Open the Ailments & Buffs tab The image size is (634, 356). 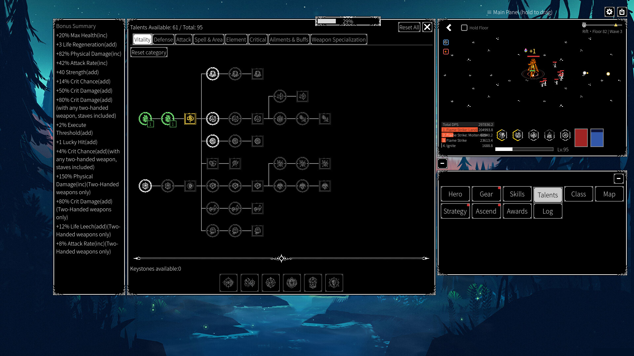pyautogui.click(x=289, y=40)
